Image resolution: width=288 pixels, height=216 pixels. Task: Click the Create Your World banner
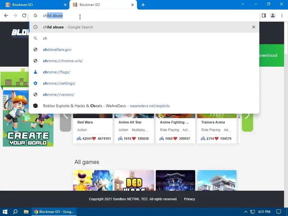(28, 118)
